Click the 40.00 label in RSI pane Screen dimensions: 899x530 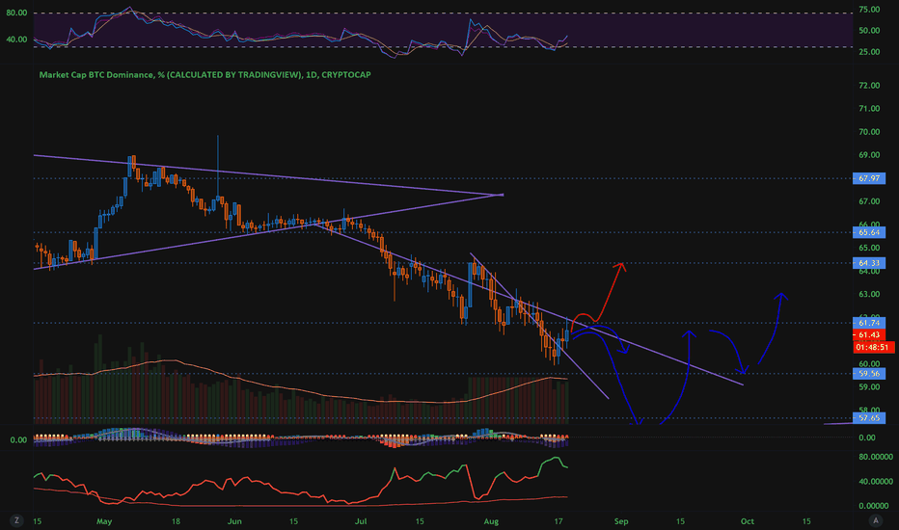(16, 39)
